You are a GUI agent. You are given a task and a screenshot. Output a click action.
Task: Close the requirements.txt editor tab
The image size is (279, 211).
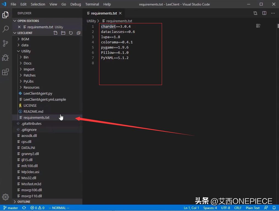click(x=120, y=13)
